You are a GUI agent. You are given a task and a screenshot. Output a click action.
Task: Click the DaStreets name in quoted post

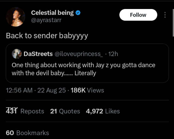point(38,54)
